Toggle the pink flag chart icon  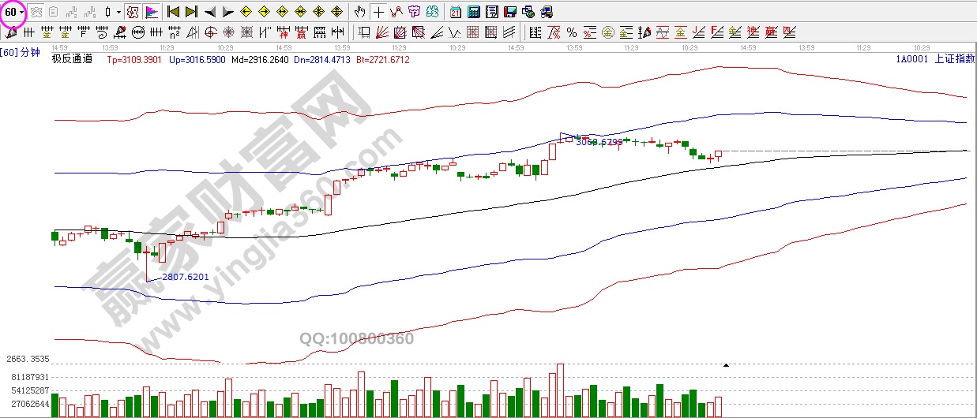[152, 12]
